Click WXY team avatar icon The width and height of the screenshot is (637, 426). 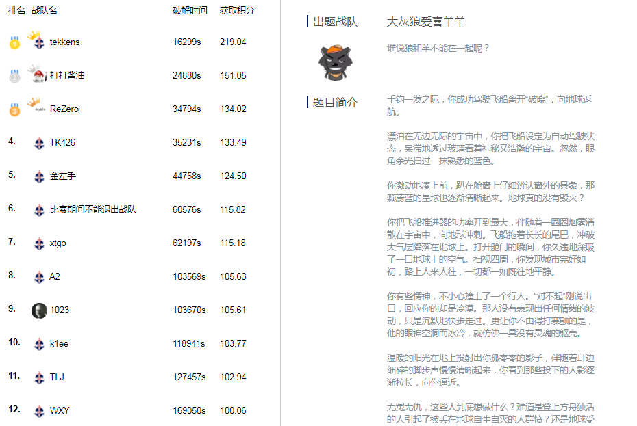point(39,411)
